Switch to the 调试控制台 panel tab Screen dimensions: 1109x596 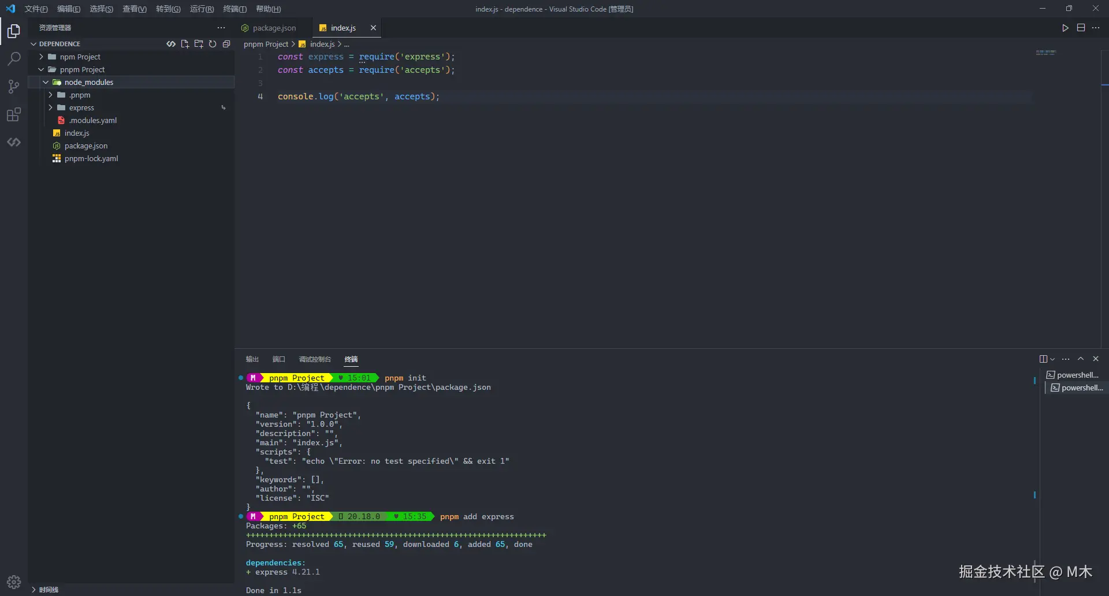click(315, 359)
